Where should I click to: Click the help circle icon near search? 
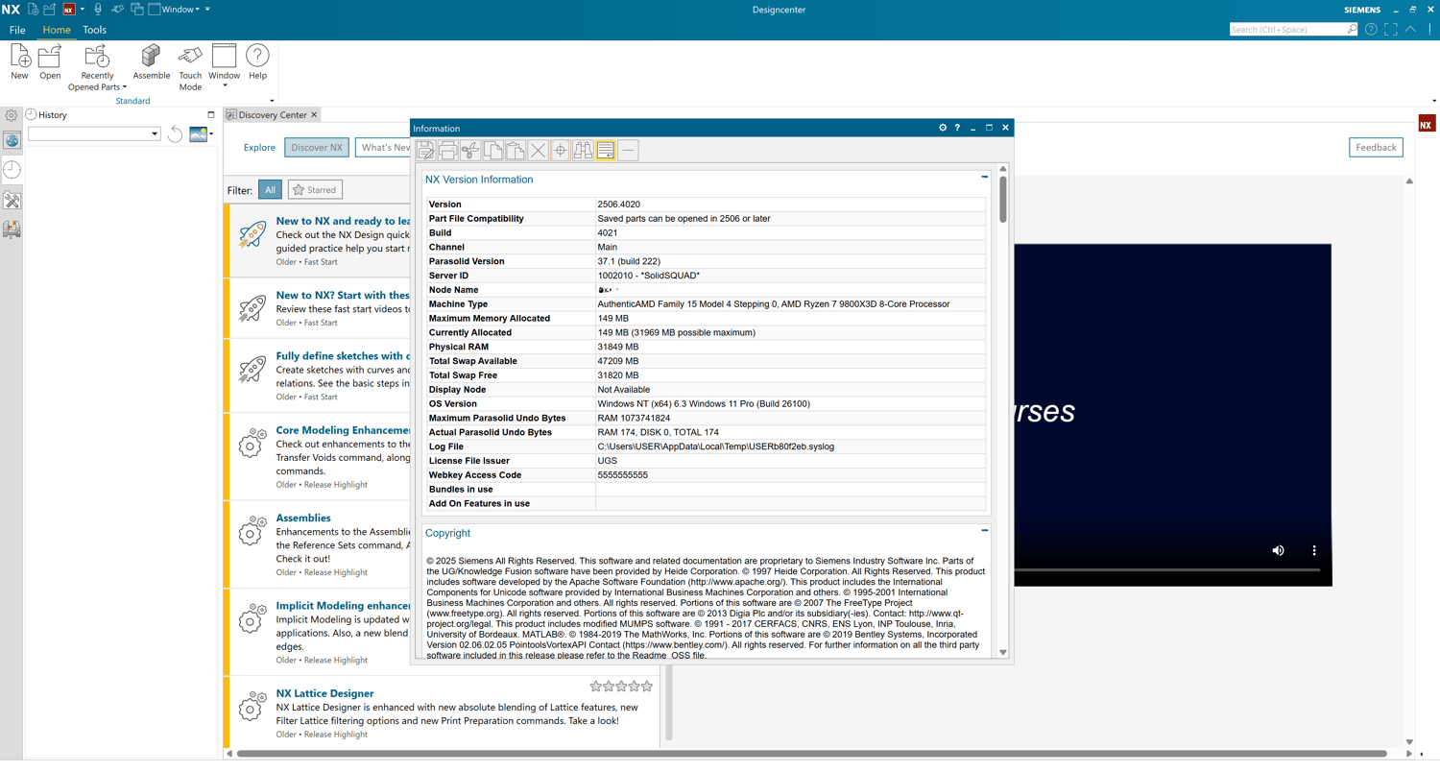pyautogui.click(x=1371, y=30)
